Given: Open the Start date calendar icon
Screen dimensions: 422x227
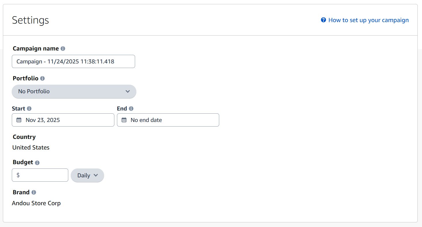Looking at the screenshot, I should pos(19,120).
